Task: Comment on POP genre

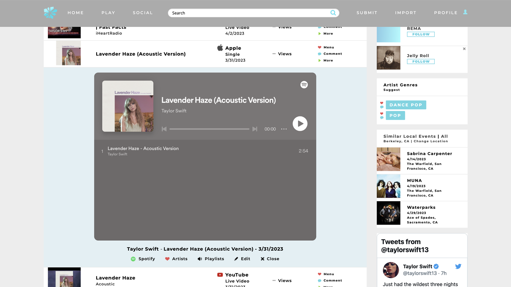Action: tap(382, 118)
